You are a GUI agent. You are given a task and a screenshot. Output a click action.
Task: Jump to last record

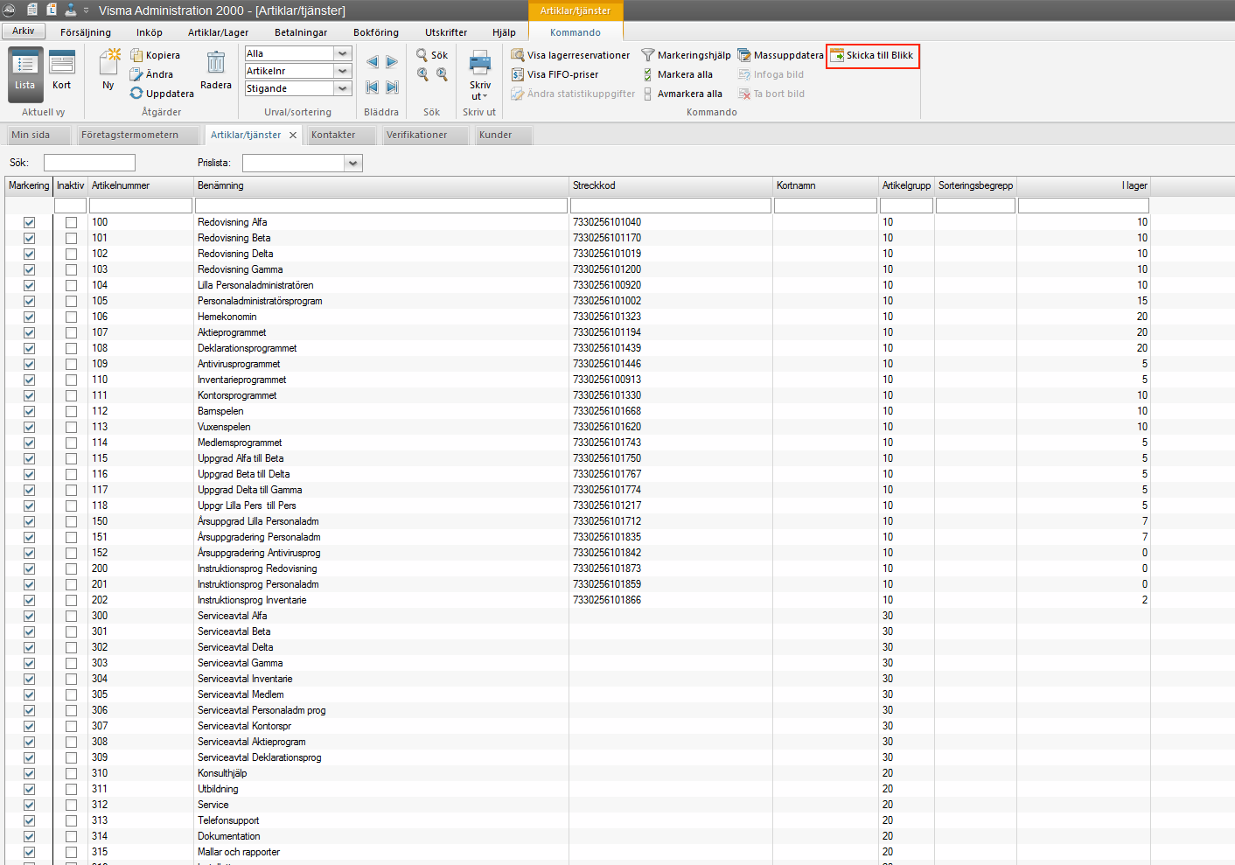[x=392, y=87]
